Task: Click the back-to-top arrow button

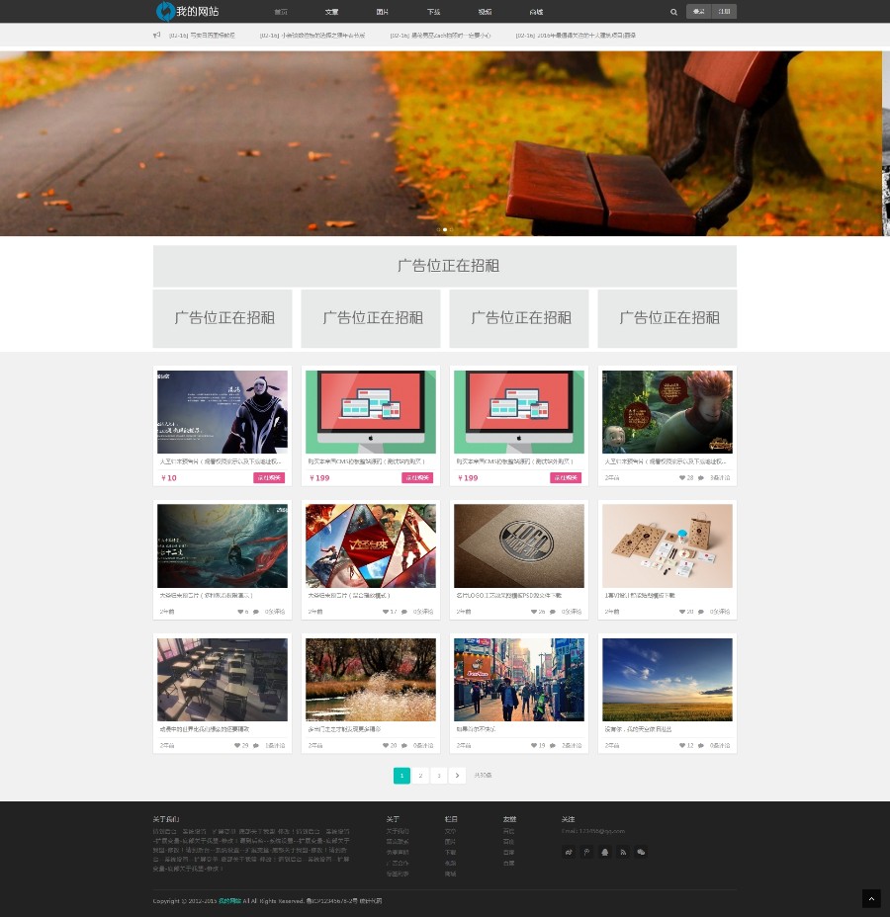Action: tap(871, 898)
